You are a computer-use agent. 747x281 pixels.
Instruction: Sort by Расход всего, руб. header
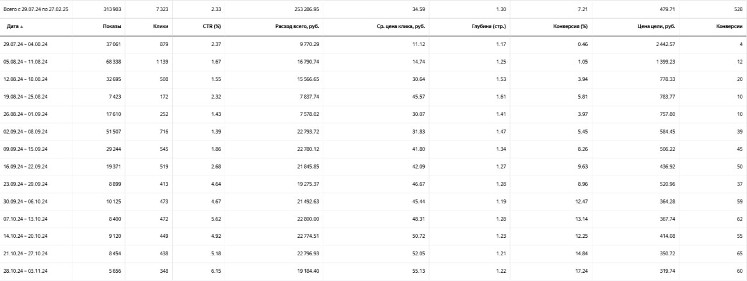[x=298, y=27]
